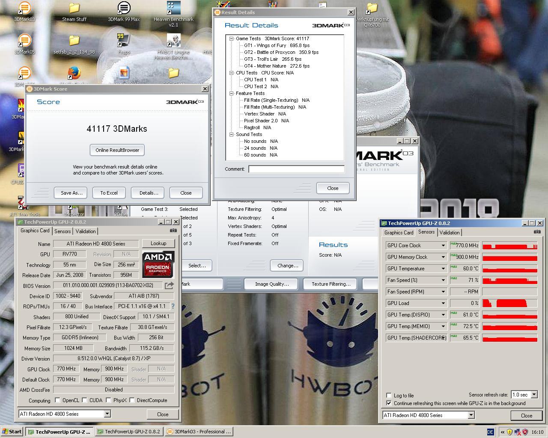Click the GPU Core Clock sensor graph
Screen dimensions: 548x438
(509, 246)
